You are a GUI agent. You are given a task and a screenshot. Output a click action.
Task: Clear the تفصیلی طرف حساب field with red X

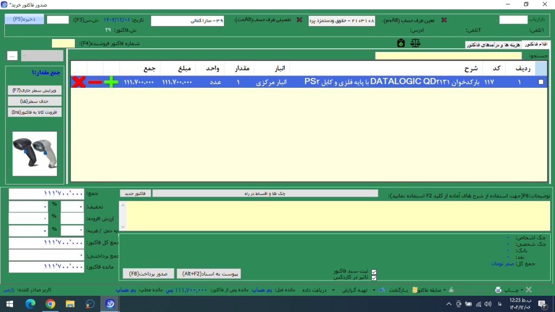[x=299, y=20]
